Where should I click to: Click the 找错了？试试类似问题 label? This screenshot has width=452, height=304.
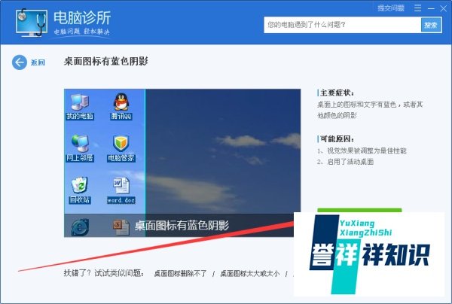(x=104, y=273)
